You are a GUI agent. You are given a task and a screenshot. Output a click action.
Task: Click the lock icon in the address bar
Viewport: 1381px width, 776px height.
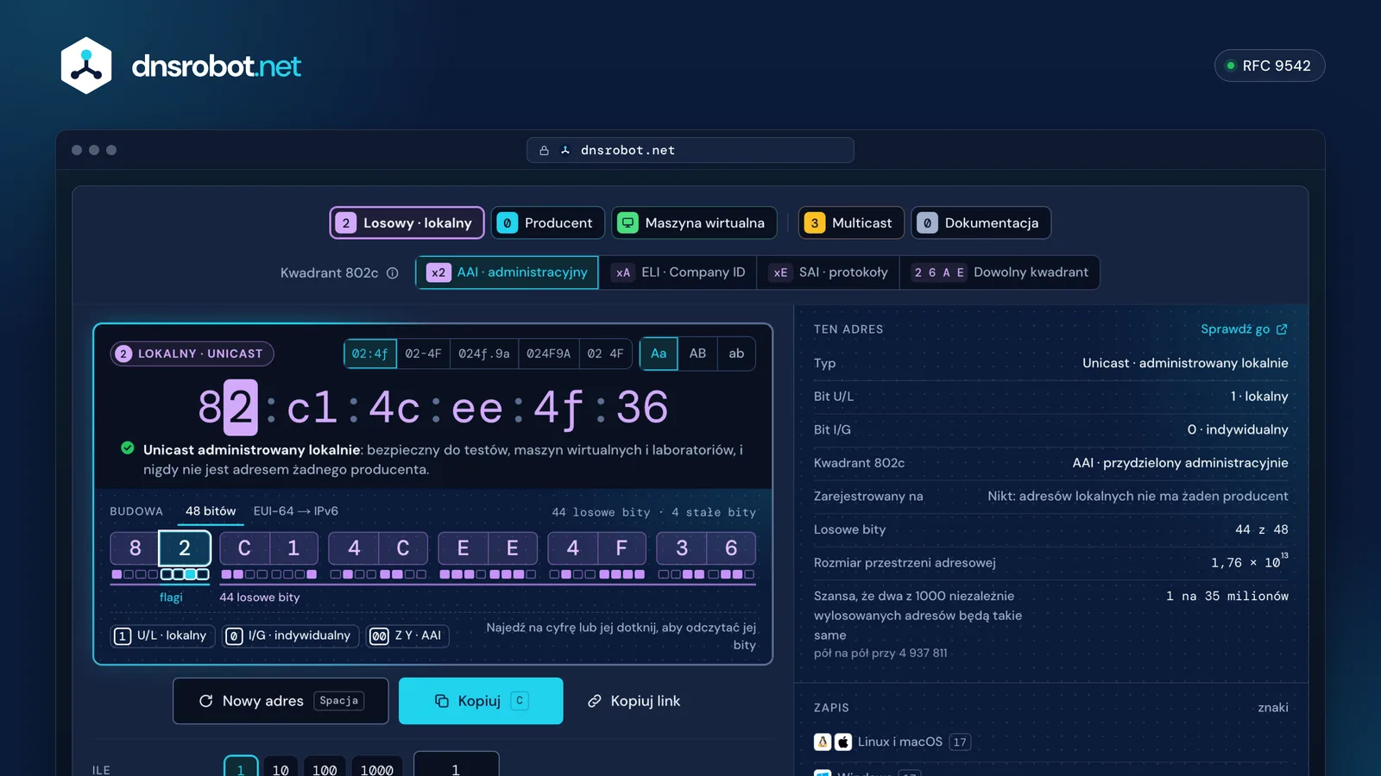click(544, 150)
